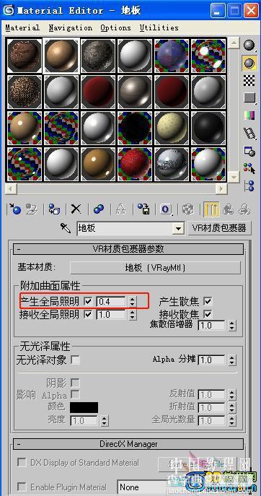Toggle the Backlight icon
The width and height of the screenshot is (261, 496).
(249, 63)
